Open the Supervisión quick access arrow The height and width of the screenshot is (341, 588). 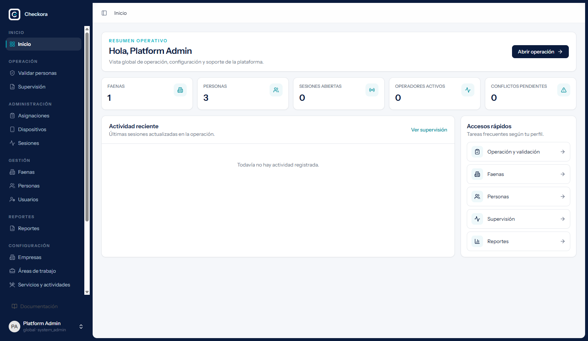[x=563, y=219]
